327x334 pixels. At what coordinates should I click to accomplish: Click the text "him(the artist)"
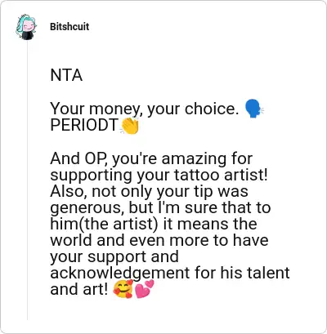click(104, 224)
